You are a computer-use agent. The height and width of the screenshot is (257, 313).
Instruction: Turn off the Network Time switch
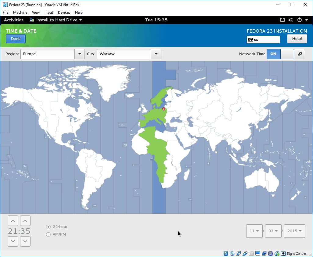pos(280,54)
